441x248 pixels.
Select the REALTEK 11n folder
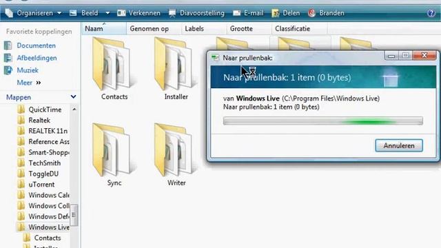point(48,131)
